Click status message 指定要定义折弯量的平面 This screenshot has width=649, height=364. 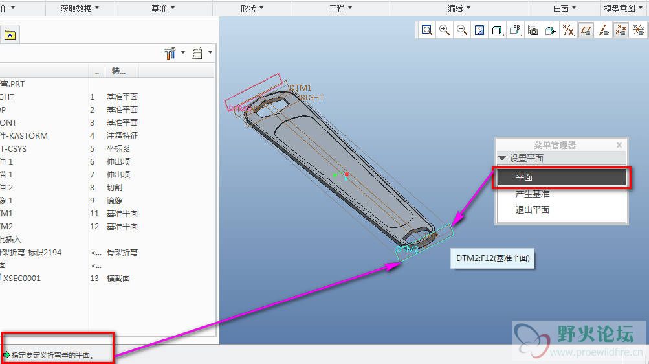point(52,355)
